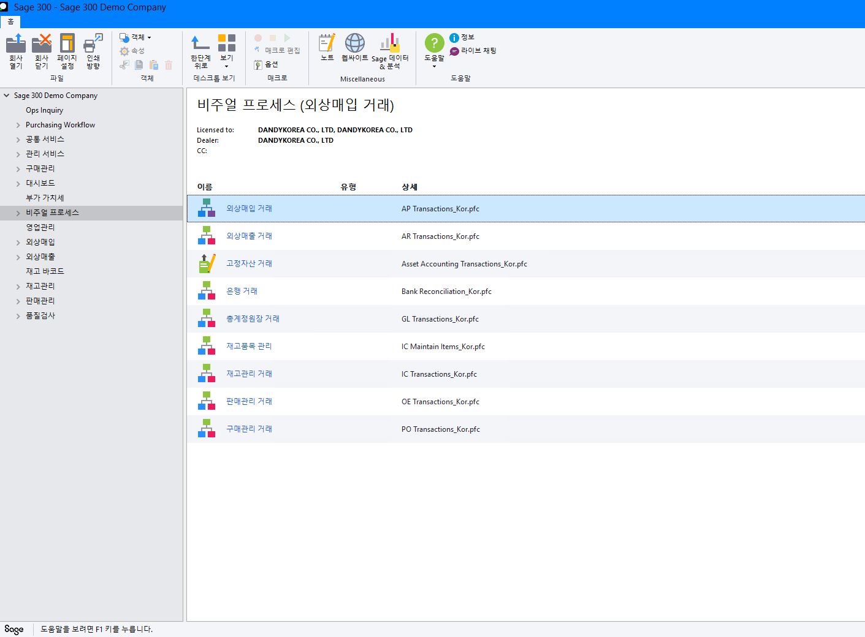The width and height of the screenshot is (865, 637).
Task: Expand the 대시보드 node
Action: 18,184
